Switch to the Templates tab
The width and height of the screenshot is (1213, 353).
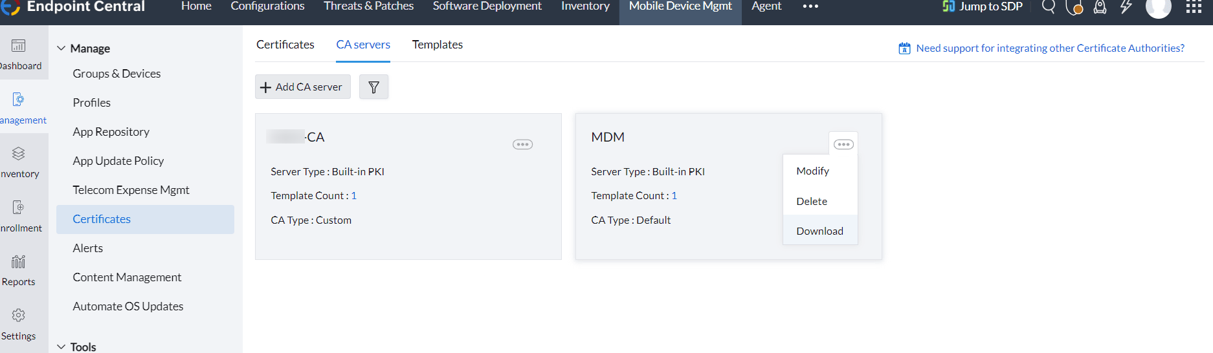[437, 45]
